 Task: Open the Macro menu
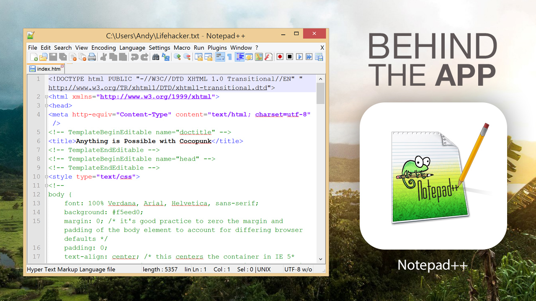(182, 48)
